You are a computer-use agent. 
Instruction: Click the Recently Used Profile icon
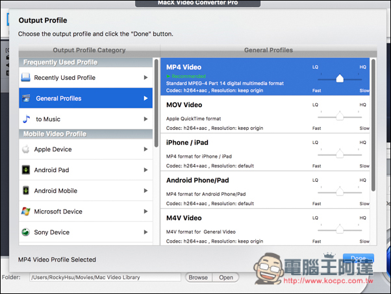[26, 78]
